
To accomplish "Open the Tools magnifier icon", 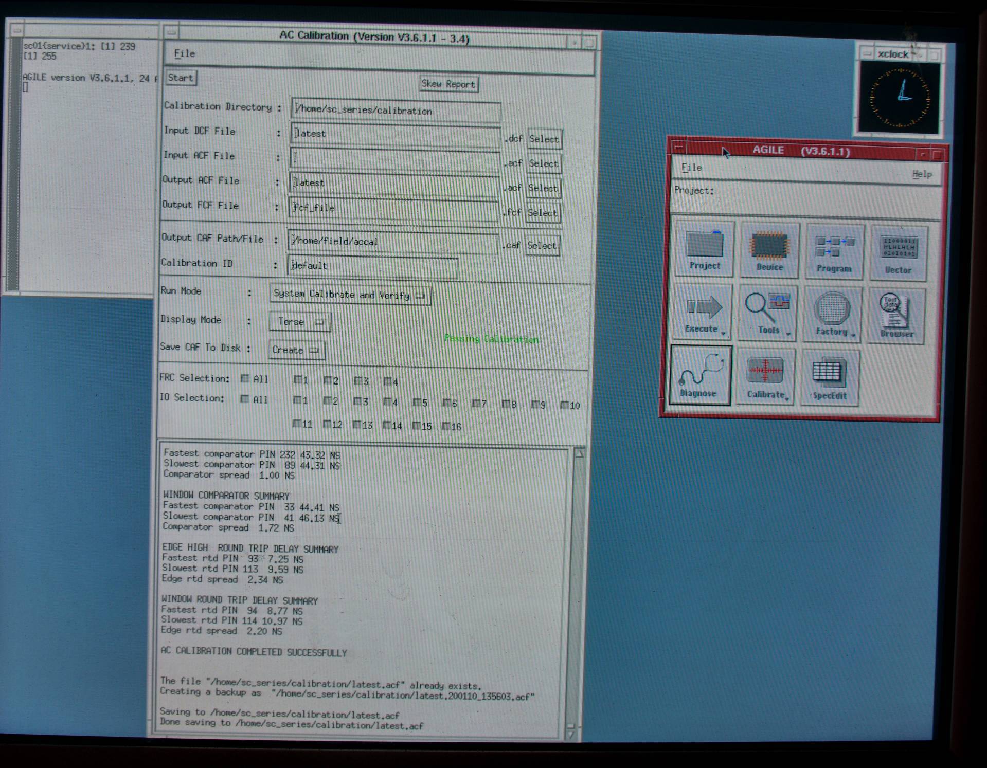I will tap(768, 314).
